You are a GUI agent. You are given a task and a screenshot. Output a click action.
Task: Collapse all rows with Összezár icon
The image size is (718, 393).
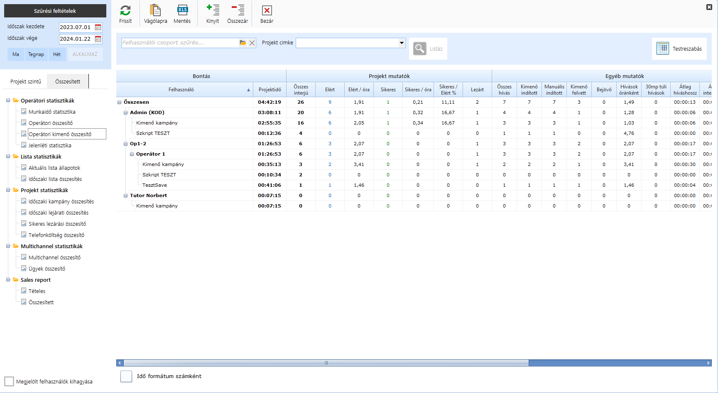[238, 11]
